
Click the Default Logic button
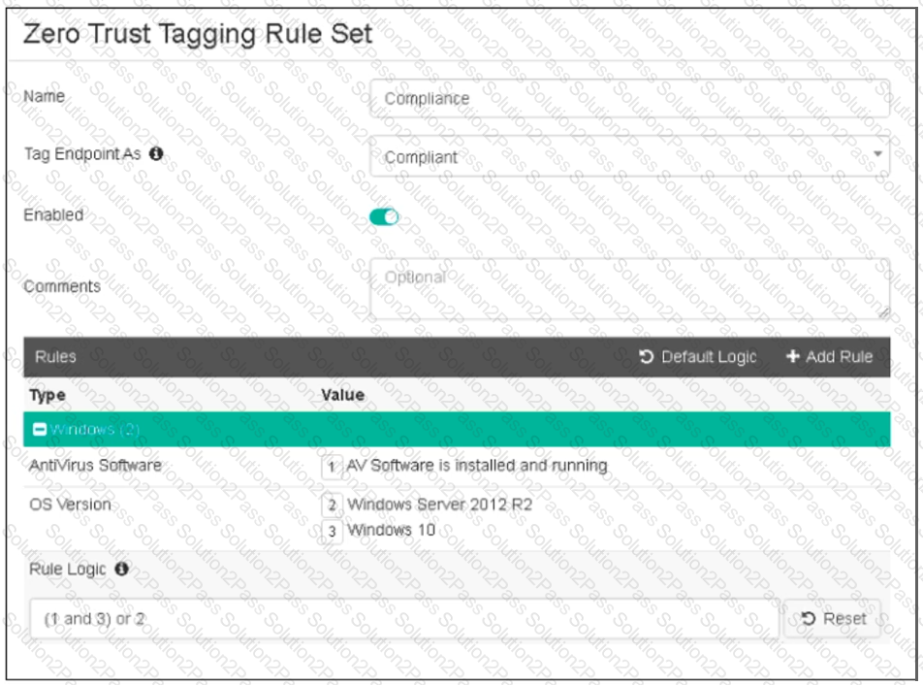click(697, 357)
